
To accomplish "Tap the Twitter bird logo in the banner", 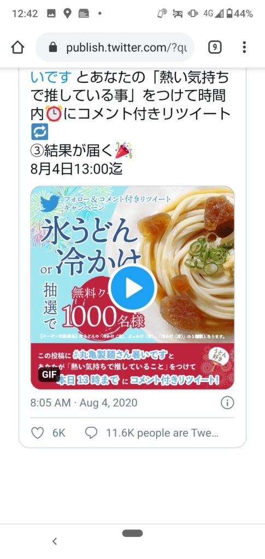I will (50, 203).
